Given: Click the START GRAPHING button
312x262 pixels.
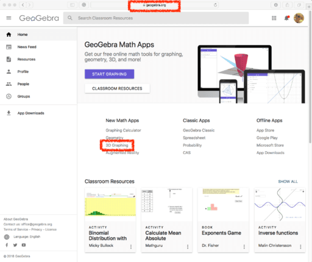Looking at the screenshot, I should tap(109, 74).
